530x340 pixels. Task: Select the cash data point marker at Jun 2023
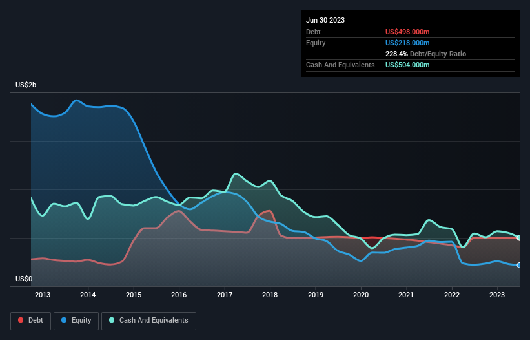point(519,238)
